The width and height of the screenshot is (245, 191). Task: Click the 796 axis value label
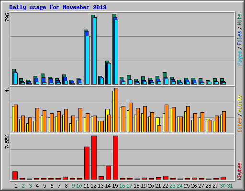pyautogui.click(x=7, y=17)
